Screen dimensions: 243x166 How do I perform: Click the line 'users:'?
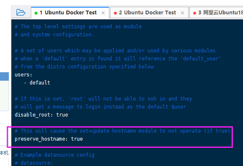(24, 75)
